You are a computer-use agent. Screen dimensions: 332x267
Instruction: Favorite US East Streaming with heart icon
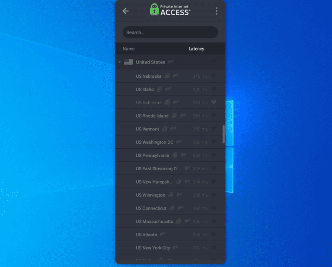[x=214, y=168]
